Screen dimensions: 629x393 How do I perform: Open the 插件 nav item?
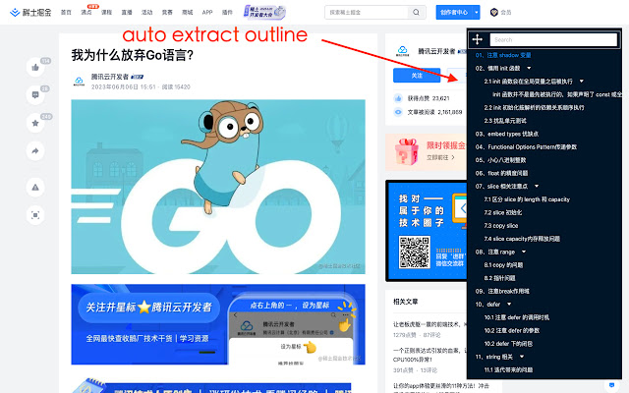pos(227,13)
